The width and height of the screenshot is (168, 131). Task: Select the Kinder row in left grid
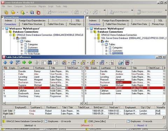[43, 88]
